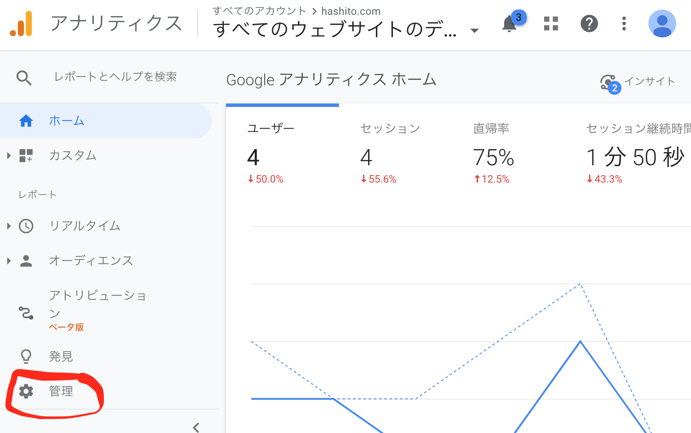The image size is (691, 433).
Task: Collapse the left sidebar with chevron
Action: click(x=196, y=427)
